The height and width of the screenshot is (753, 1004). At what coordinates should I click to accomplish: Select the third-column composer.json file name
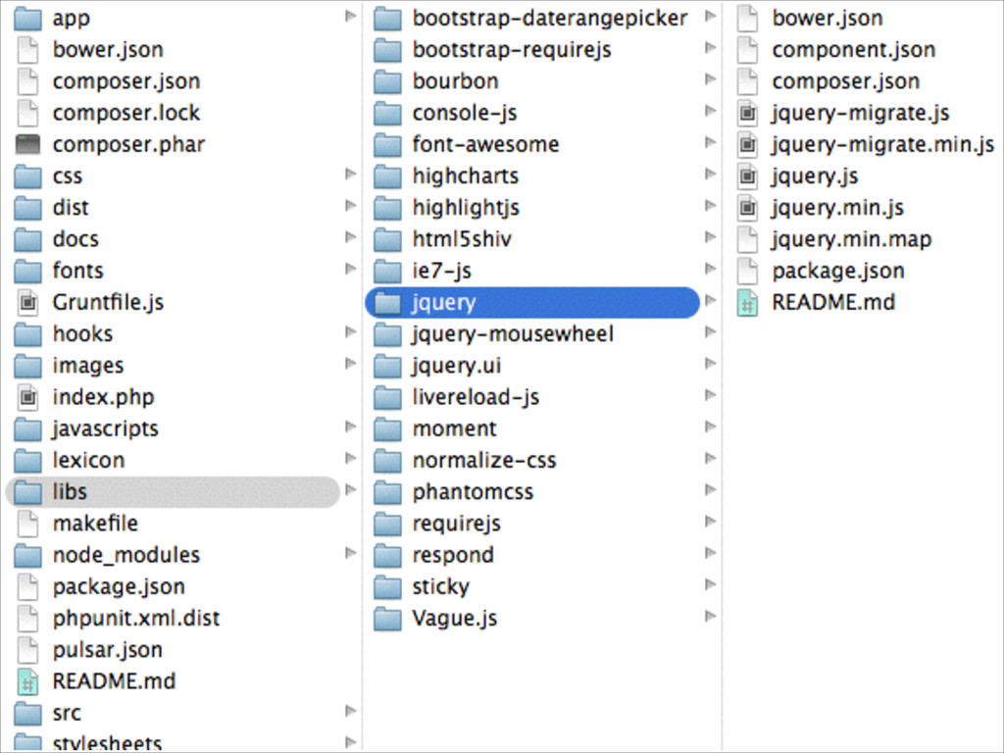846,82
